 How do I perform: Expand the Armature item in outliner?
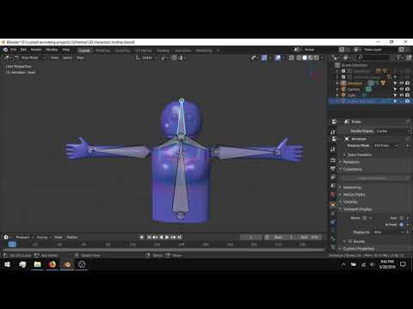pyautogui.click(x=337, y=83)
